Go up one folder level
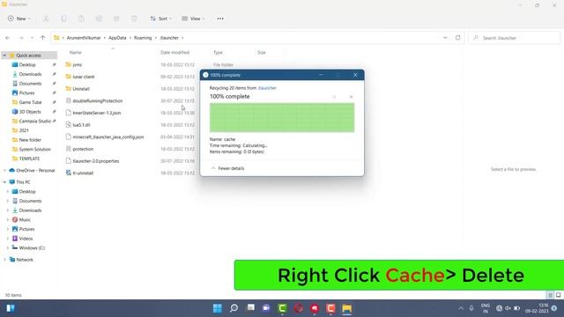 pos(43,38)
